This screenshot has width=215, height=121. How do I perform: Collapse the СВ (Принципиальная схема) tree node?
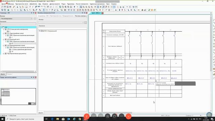pos(3,45)
